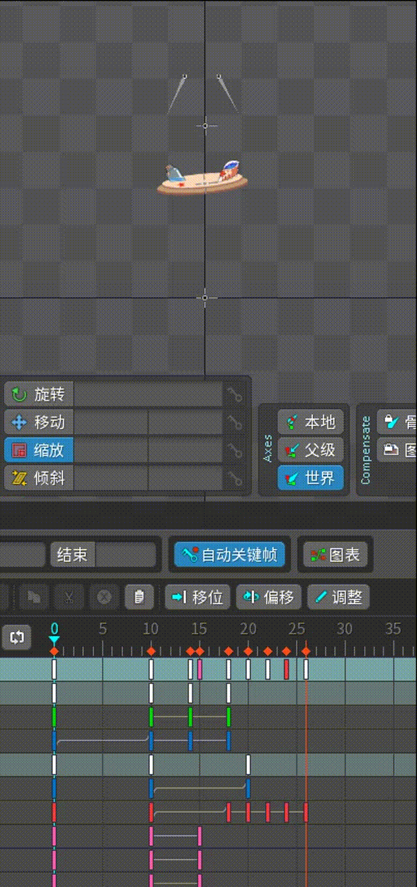
Task: Click the key icon on the 缩放 row
Action: coord(235,450)
